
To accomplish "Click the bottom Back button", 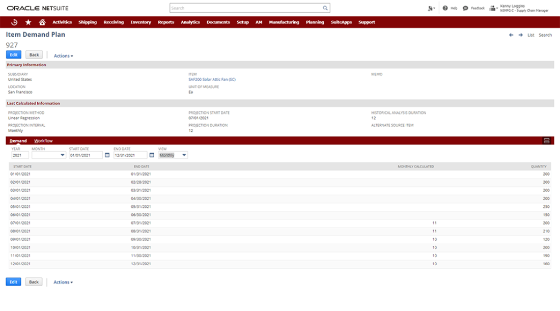I will point(33,281).
